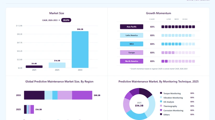
Task: Click the CAGR column header
Action: pyautogui.click(x=152, y=19)
